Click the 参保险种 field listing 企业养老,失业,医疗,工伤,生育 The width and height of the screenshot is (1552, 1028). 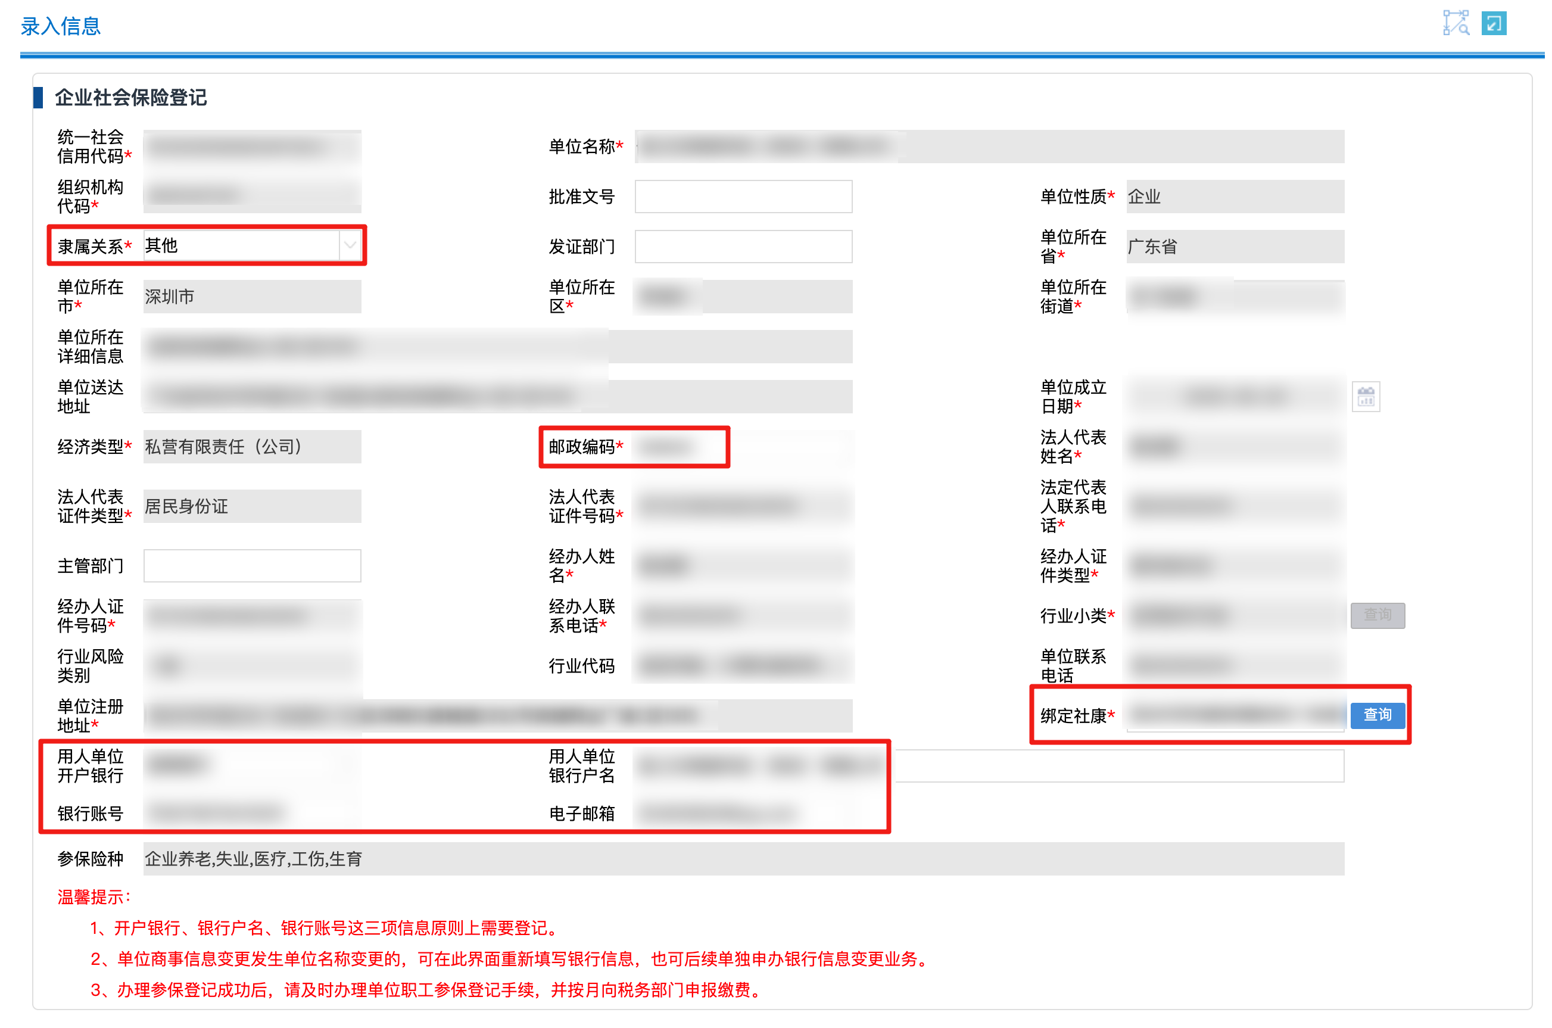click(744, 858)
